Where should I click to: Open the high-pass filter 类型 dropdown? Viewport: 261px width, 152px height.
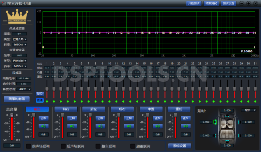[x=20, y=39]
